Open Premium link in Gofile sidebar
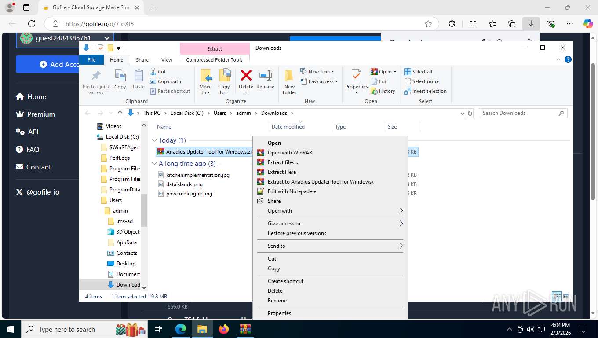 point(36,114)
